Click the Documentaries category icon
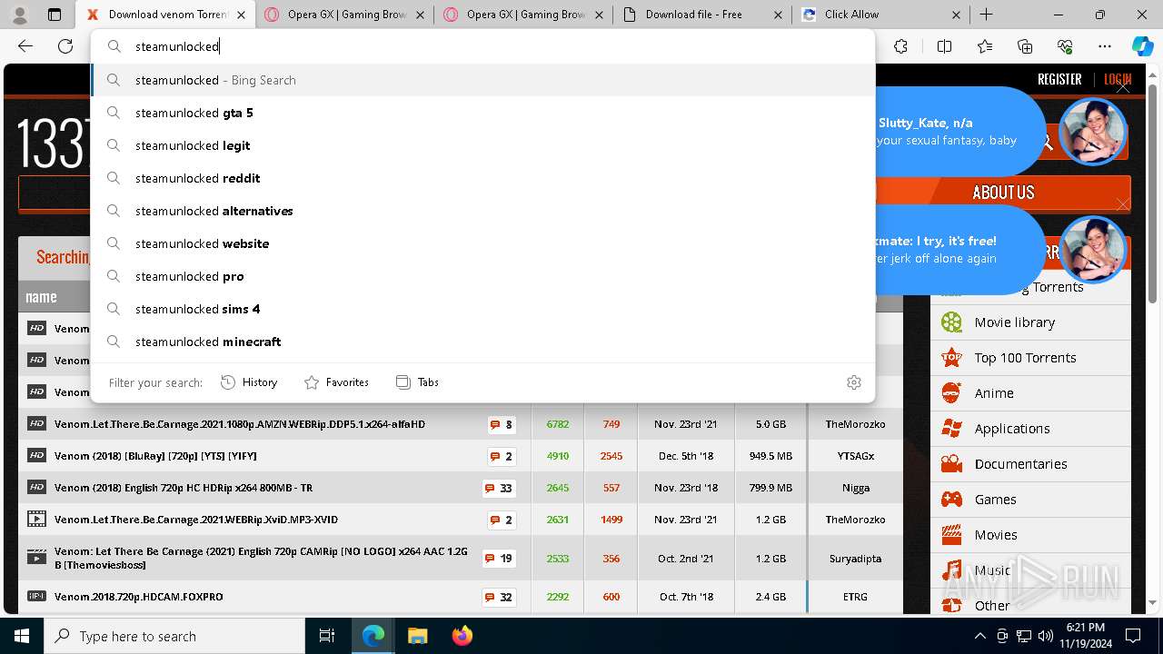Screen dimensions: 1163x654 coord(951,463)
